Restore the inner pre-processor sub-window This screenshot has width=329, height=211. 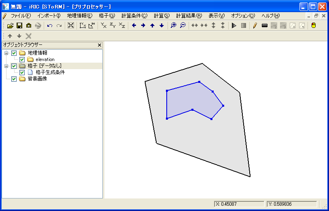(x=316, y=16)
